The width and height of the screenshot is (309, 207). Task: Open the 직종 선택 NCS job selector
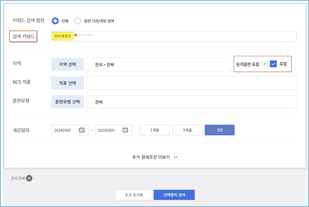tap(67, 83)
